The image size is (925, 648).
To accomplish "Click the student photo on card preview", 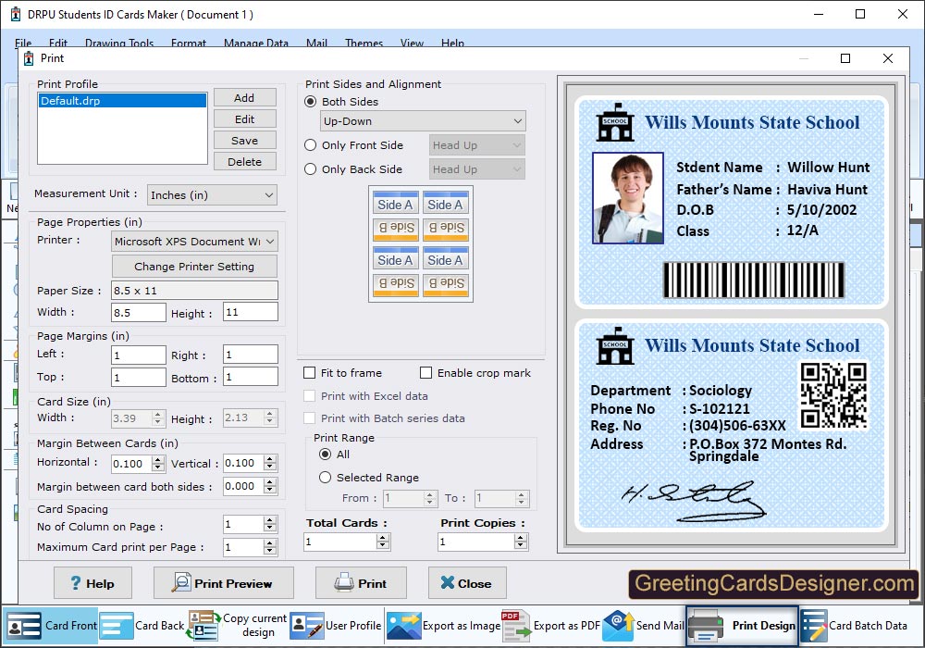I will point(628,198).
